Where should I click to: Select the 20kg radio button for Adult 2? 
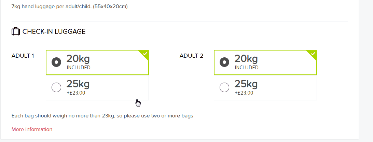(x=224, y=62)
